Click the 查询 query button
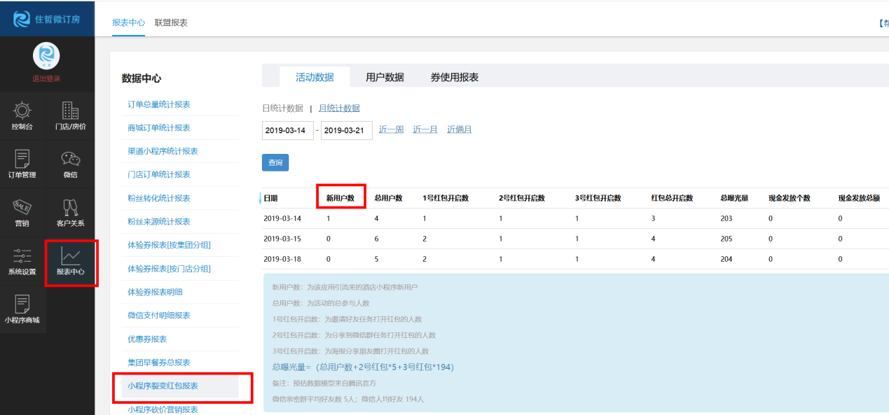This screenshot has width=889, height=415. pos(275,162)
